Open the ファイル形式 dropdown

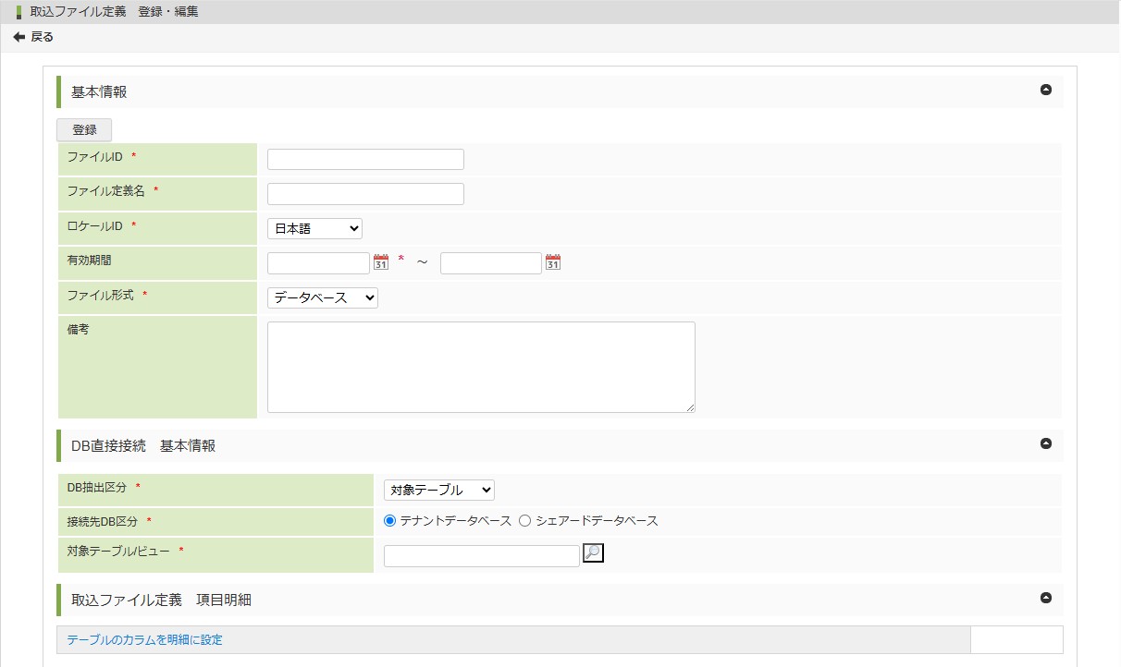[x=322, y=297]
